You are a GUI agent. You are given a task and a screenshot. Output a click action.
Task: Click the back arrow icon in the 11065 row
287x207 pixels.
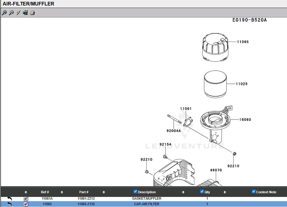(9, 204)
